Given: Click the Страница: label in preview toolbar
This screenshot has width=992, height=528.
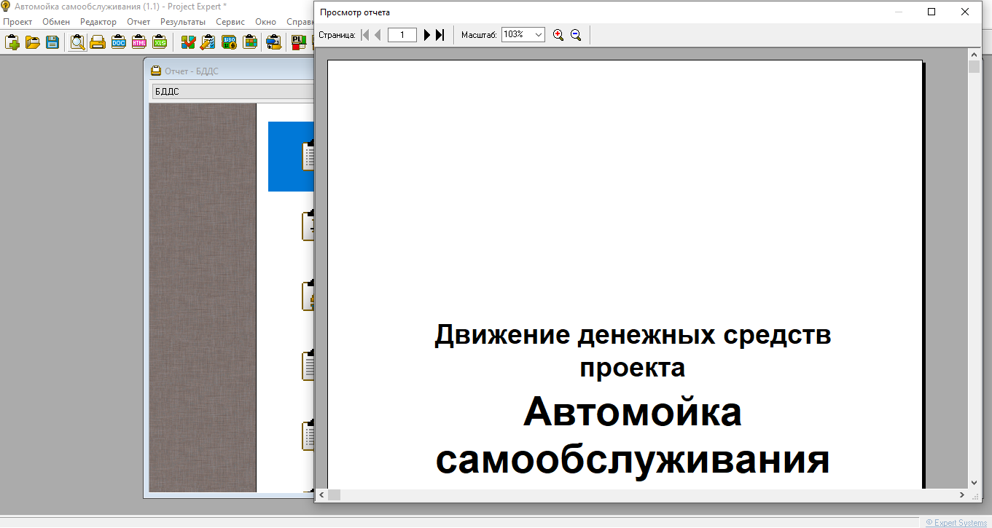Looking at the screenshot, I should click(337, 35).
